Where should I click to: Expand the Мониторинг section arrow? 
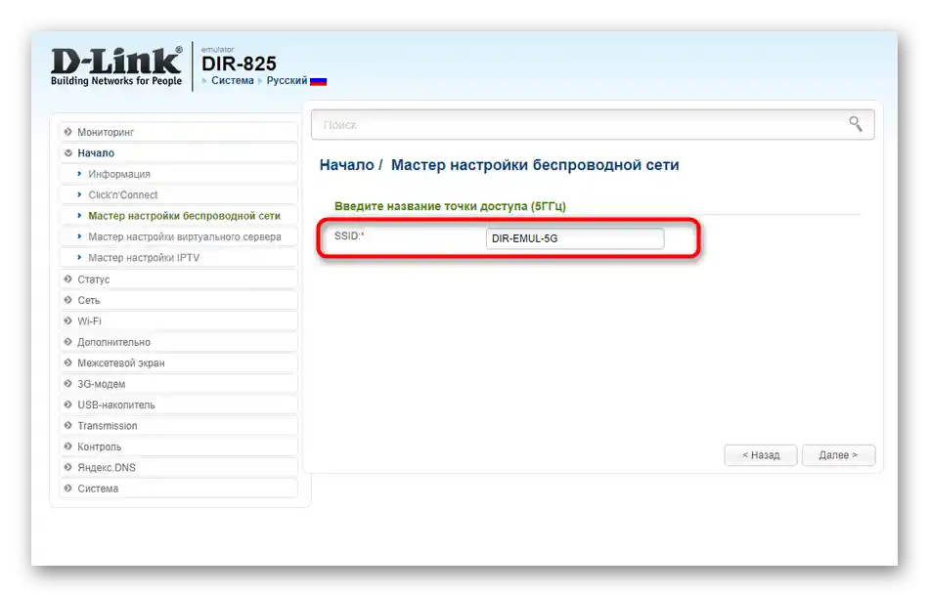point(68,132)
